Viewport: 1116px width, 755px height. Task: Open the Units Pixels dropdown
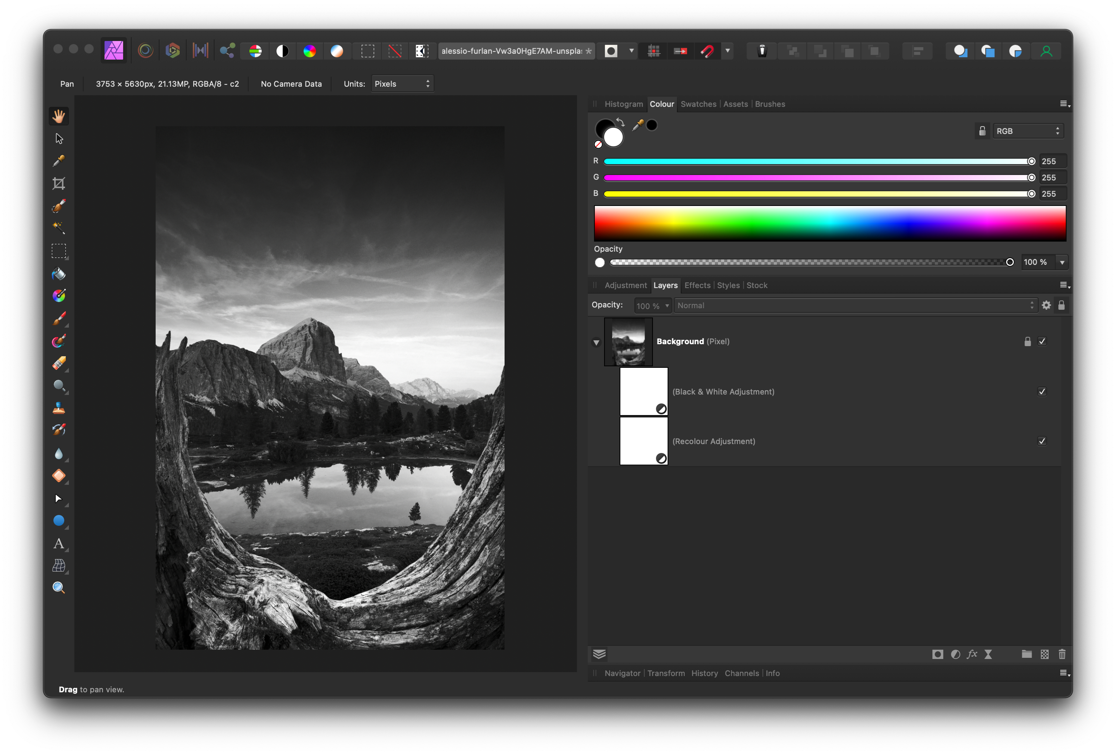[x=402, y=84]
